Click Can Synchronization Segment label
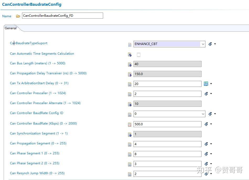249x180 pixels. point(39,133)
